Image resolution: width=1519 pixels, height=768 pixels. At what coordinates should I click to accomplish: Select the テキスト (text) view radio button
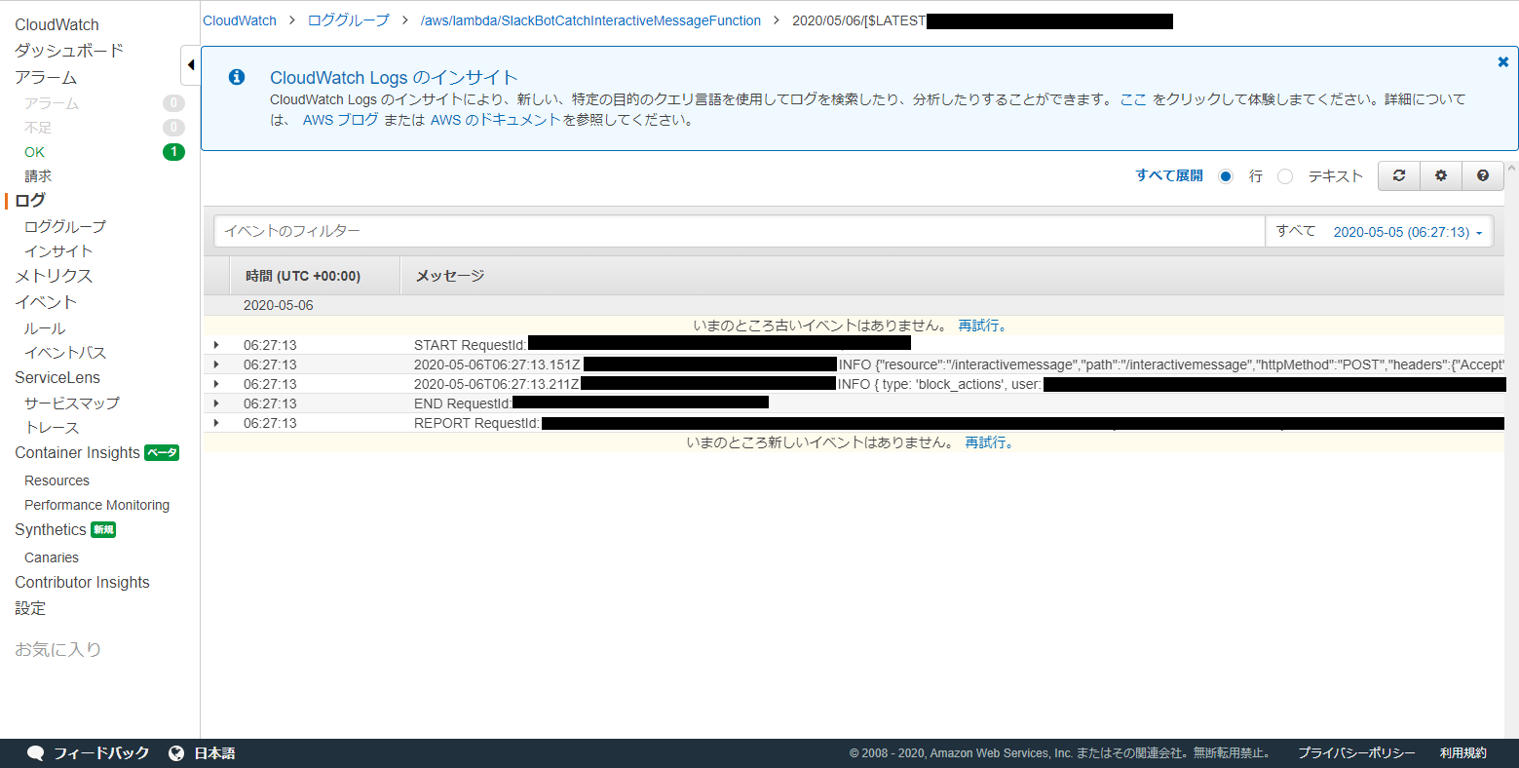(1285, 176)
